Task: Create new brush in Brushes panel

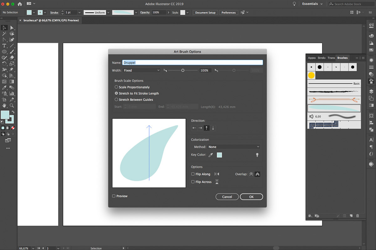Action: pyautogui.click(x=351, y=216)
